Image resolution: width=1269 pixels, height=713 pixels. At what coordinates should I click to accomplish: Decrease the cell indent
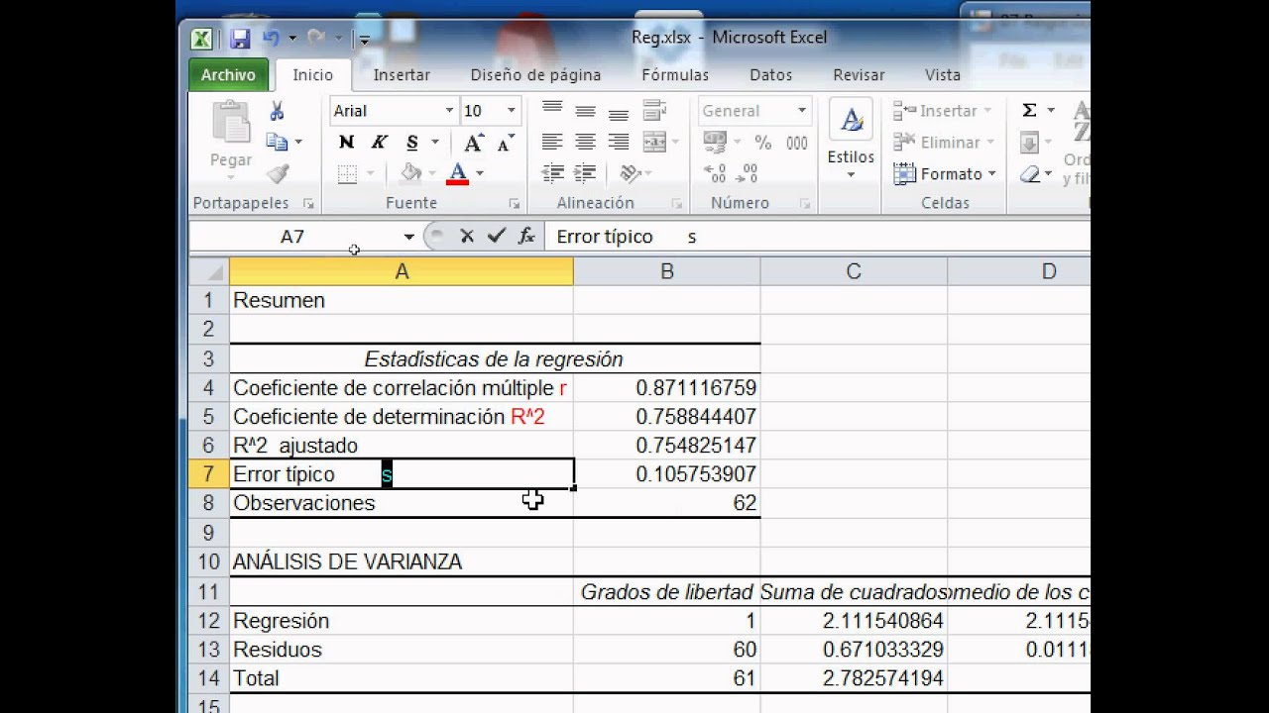pos(552,173)
